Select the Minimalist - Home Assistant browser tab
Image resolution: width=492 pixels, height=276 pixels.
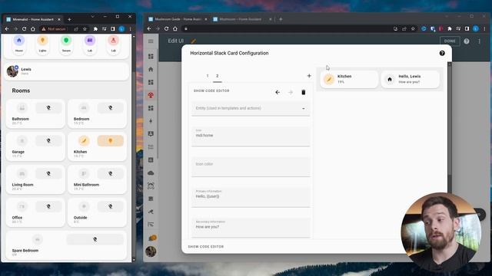[x=33, y=19]
